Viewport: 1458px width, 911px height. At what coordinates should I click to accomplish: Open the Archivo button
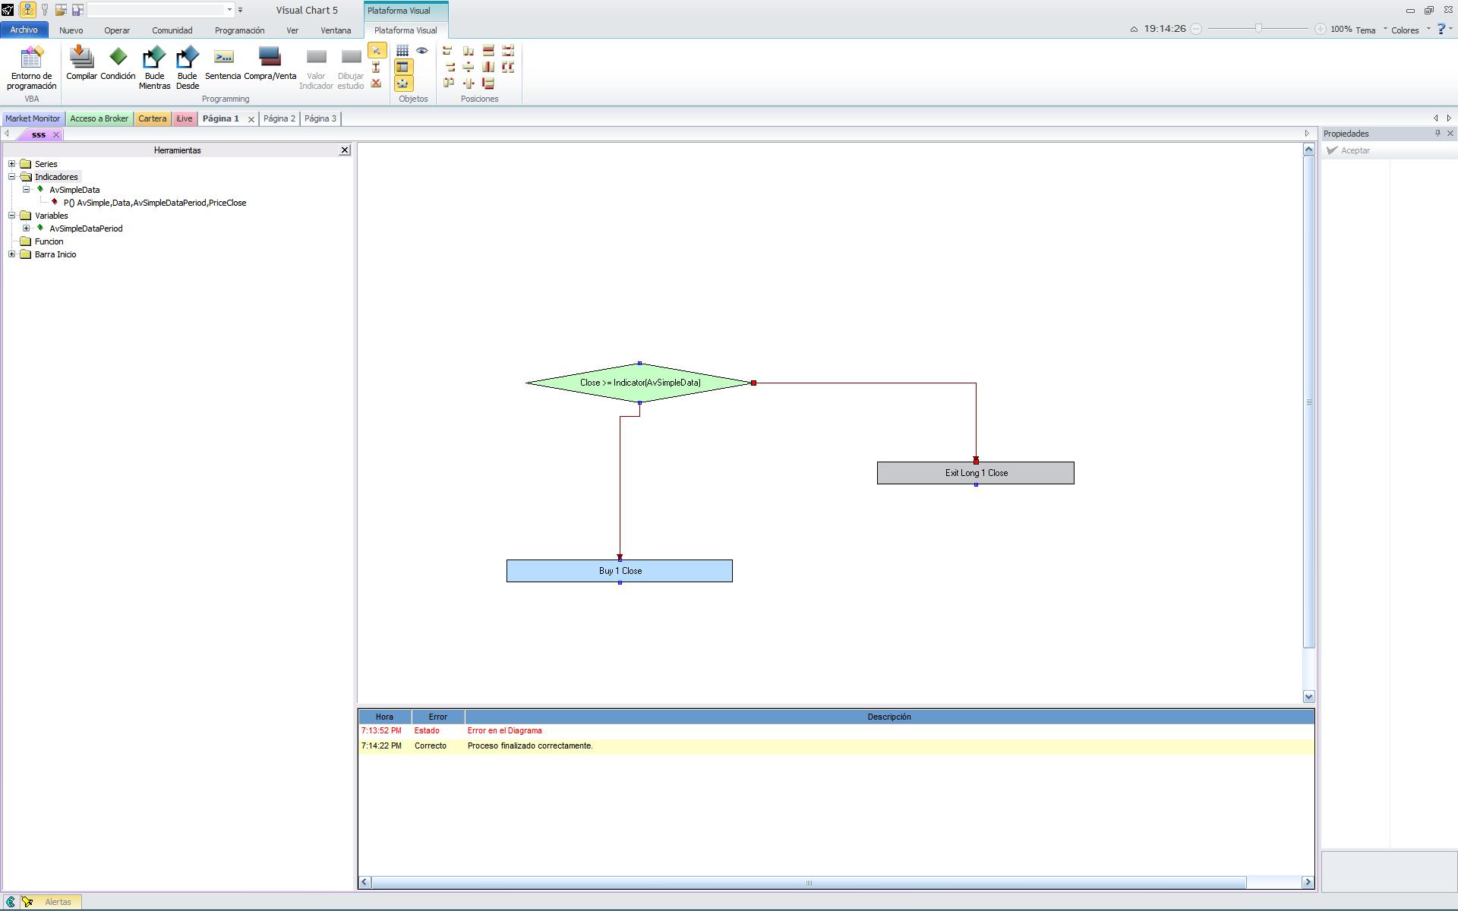tap(24, 30)
